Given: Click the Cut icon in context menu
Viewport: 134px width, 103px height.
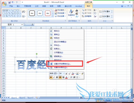Looking at the screenshot, I should click(x=51, y=31).
